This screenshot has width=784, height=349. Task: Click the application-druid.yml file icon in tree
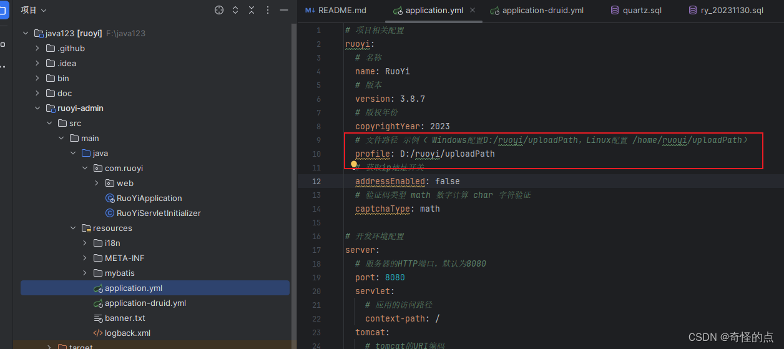[x=97, y=303]
